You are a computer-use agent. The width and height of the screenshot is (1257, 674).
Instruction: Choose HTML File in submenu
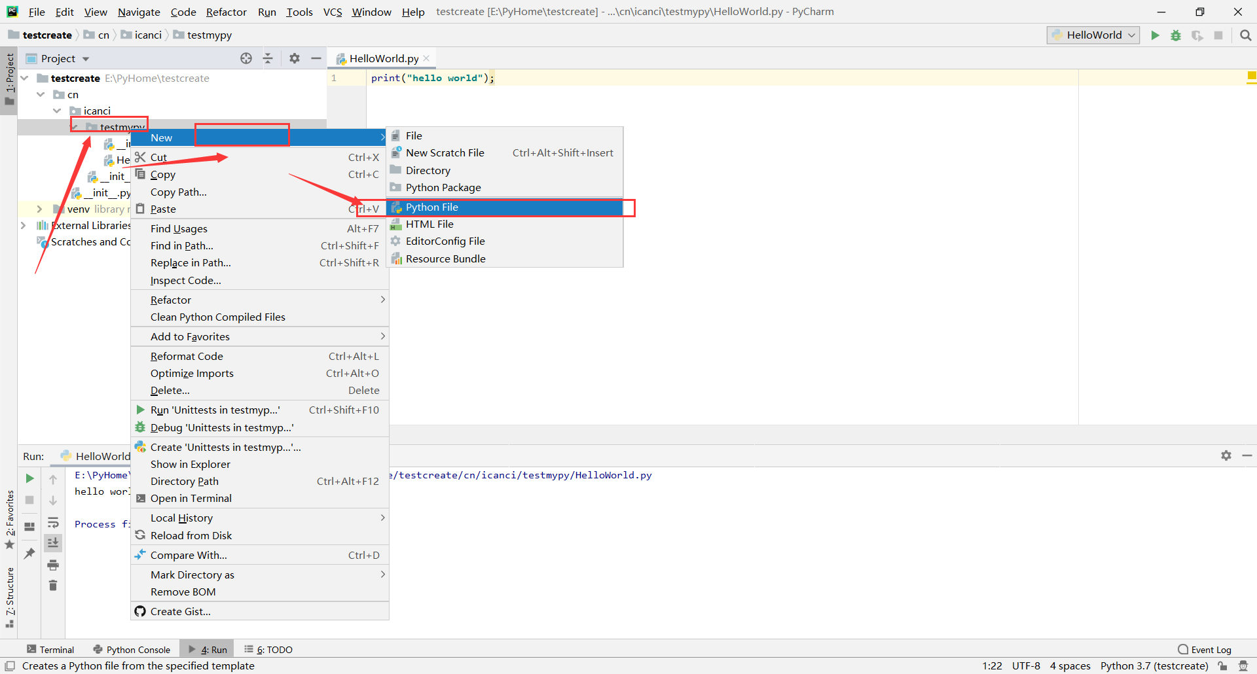point(505,224)
